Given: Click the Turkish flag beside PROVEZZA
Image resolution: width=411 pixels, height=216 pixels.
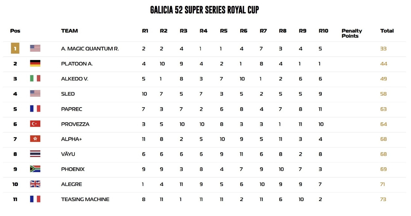Looking at the screenshot, I should (x=35, y=124).
